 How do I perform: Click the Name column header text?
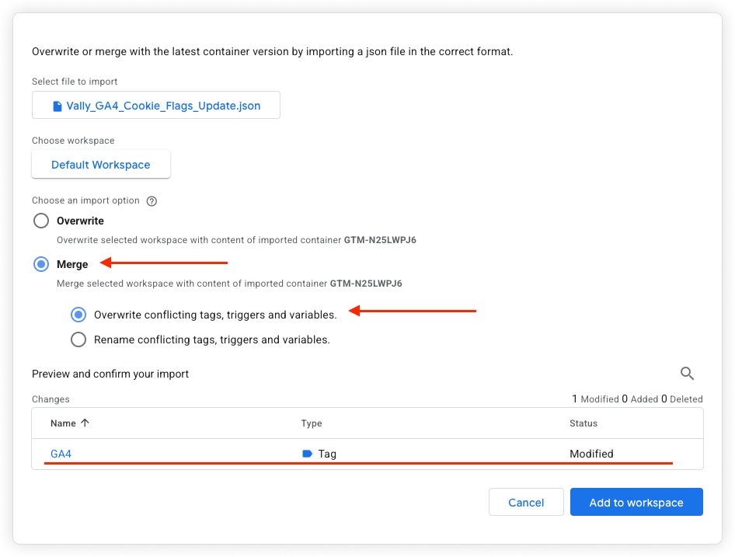pyautogui.click(x=63, y=423)
